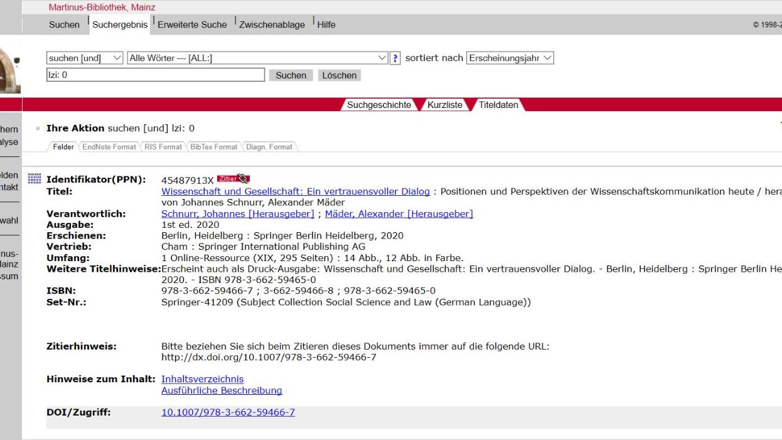Open the Inhaltsverzeichnis link
Image resolution: width=782 pixels, height=440 pixels.
pyautogui.click(x=203, y=379)
